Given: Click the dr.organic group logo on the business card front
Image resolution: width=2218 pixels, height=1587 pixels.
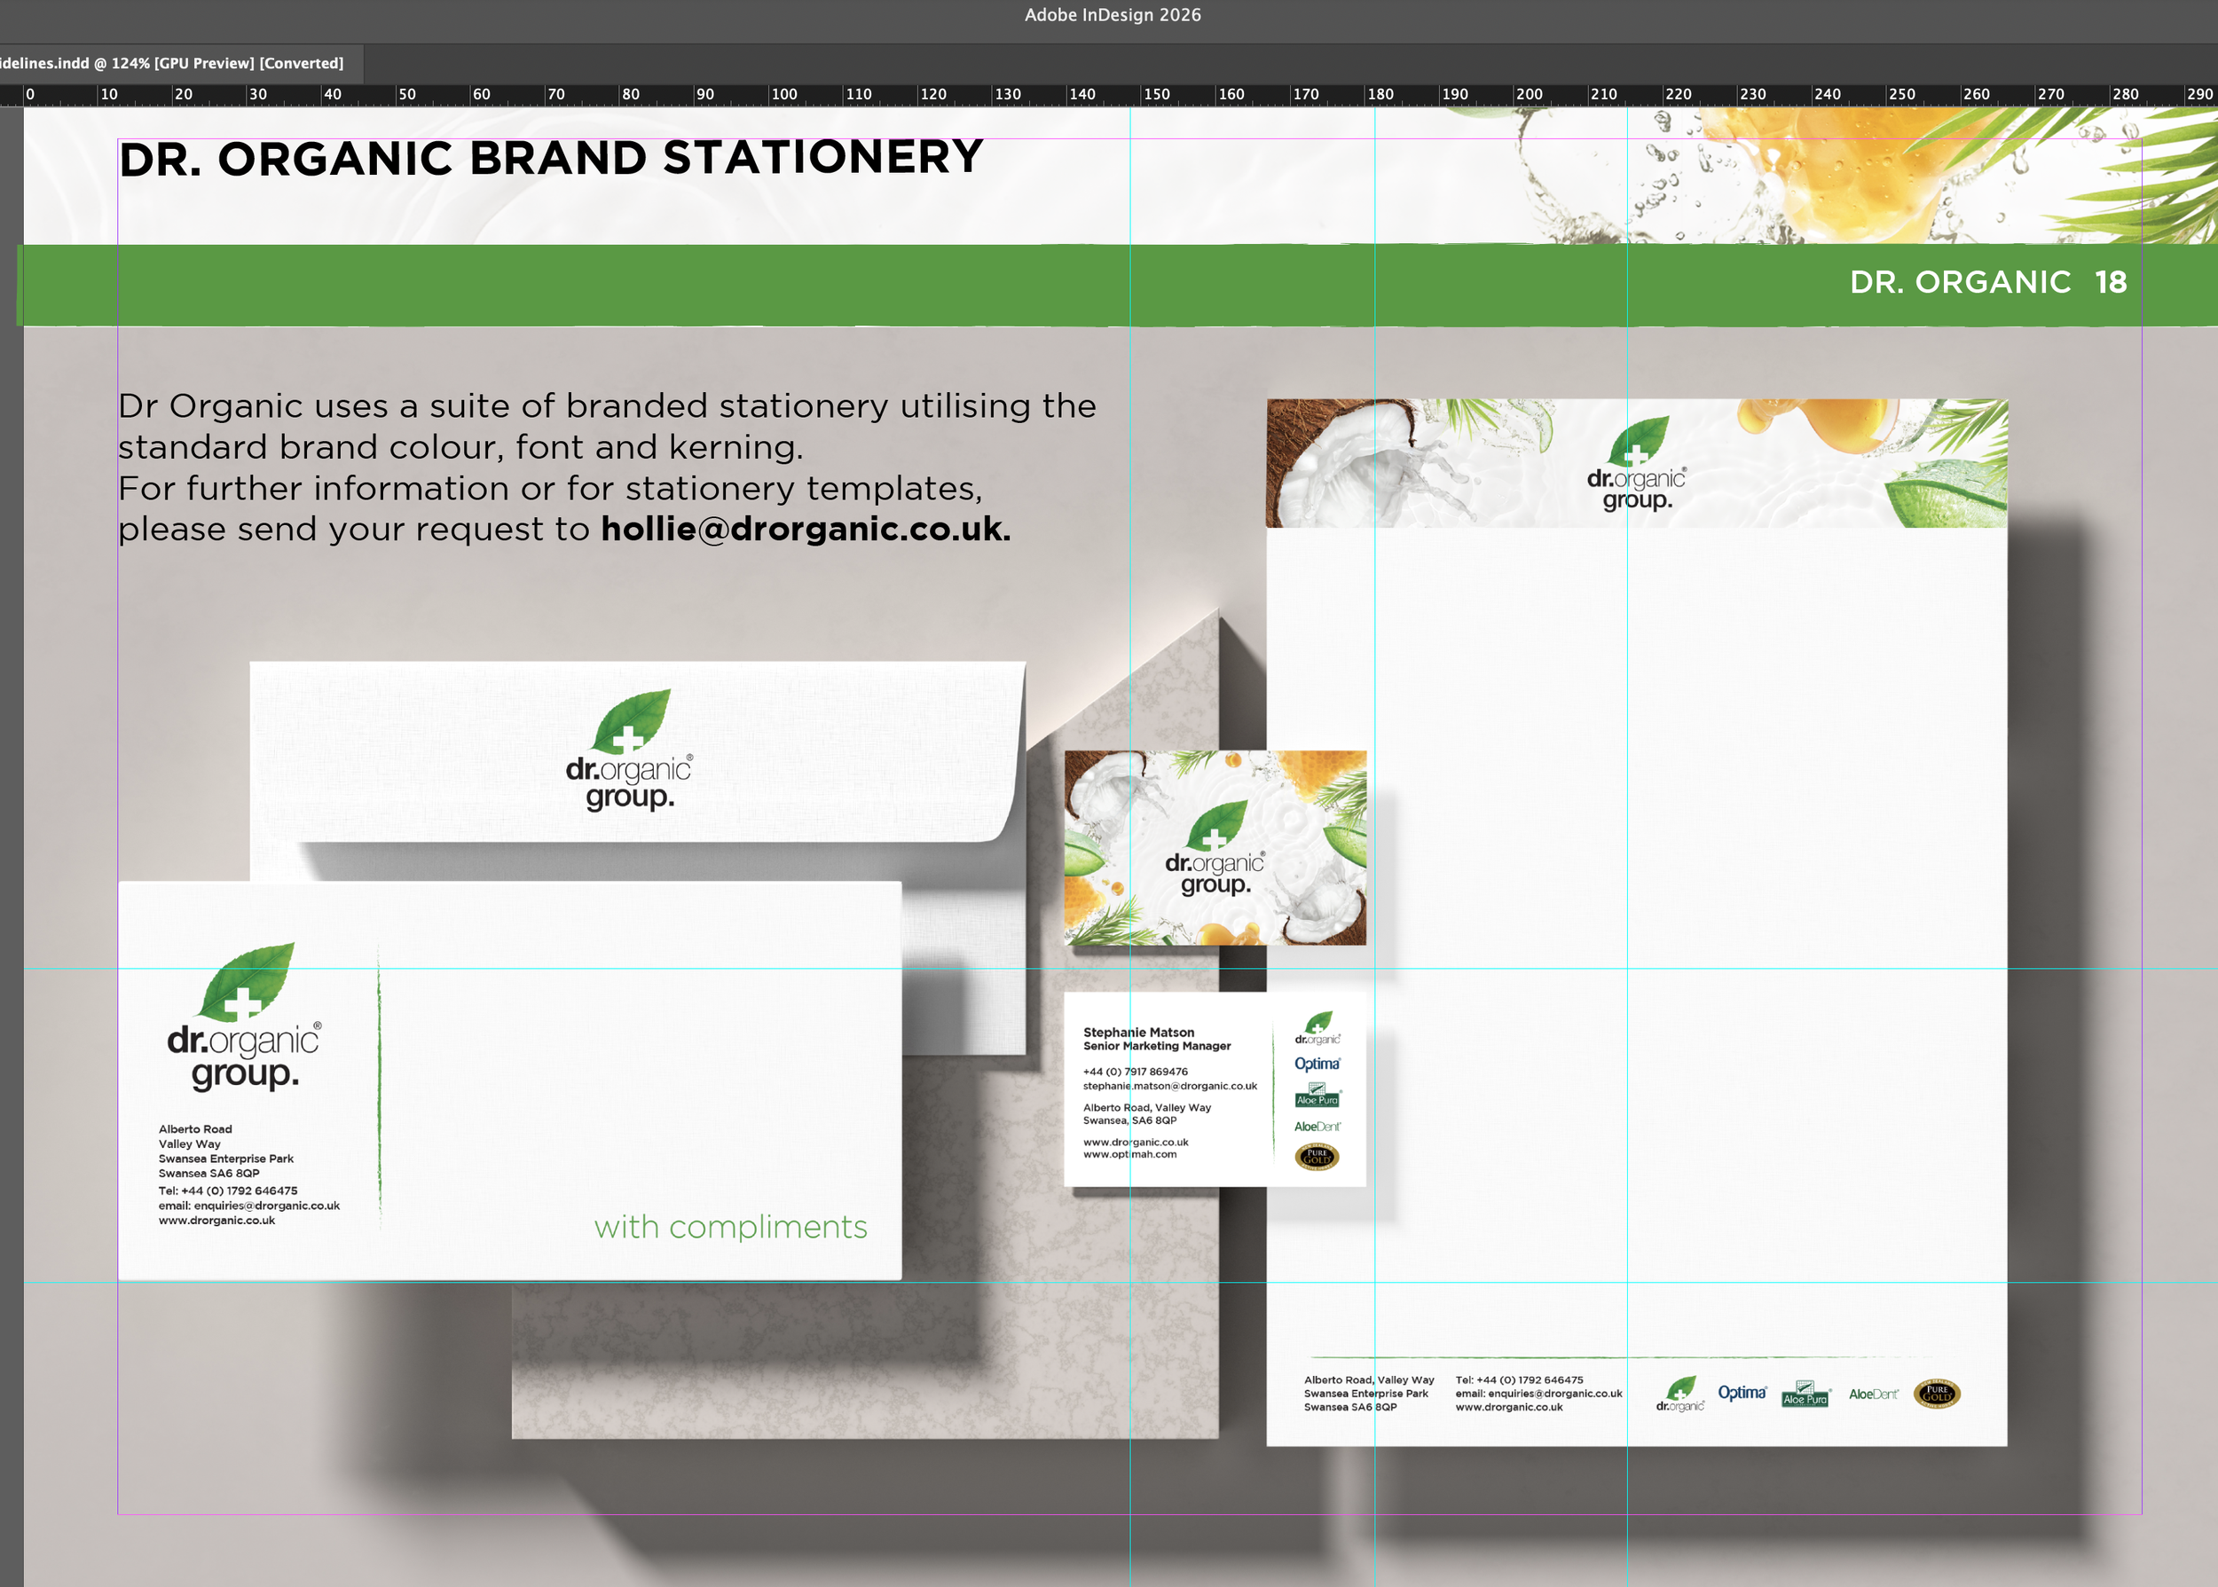Looking at the screenshot, I should [x=1215, y=847].
